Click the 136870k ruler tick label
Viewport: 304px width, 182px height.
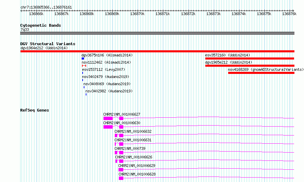click(137, 14)
